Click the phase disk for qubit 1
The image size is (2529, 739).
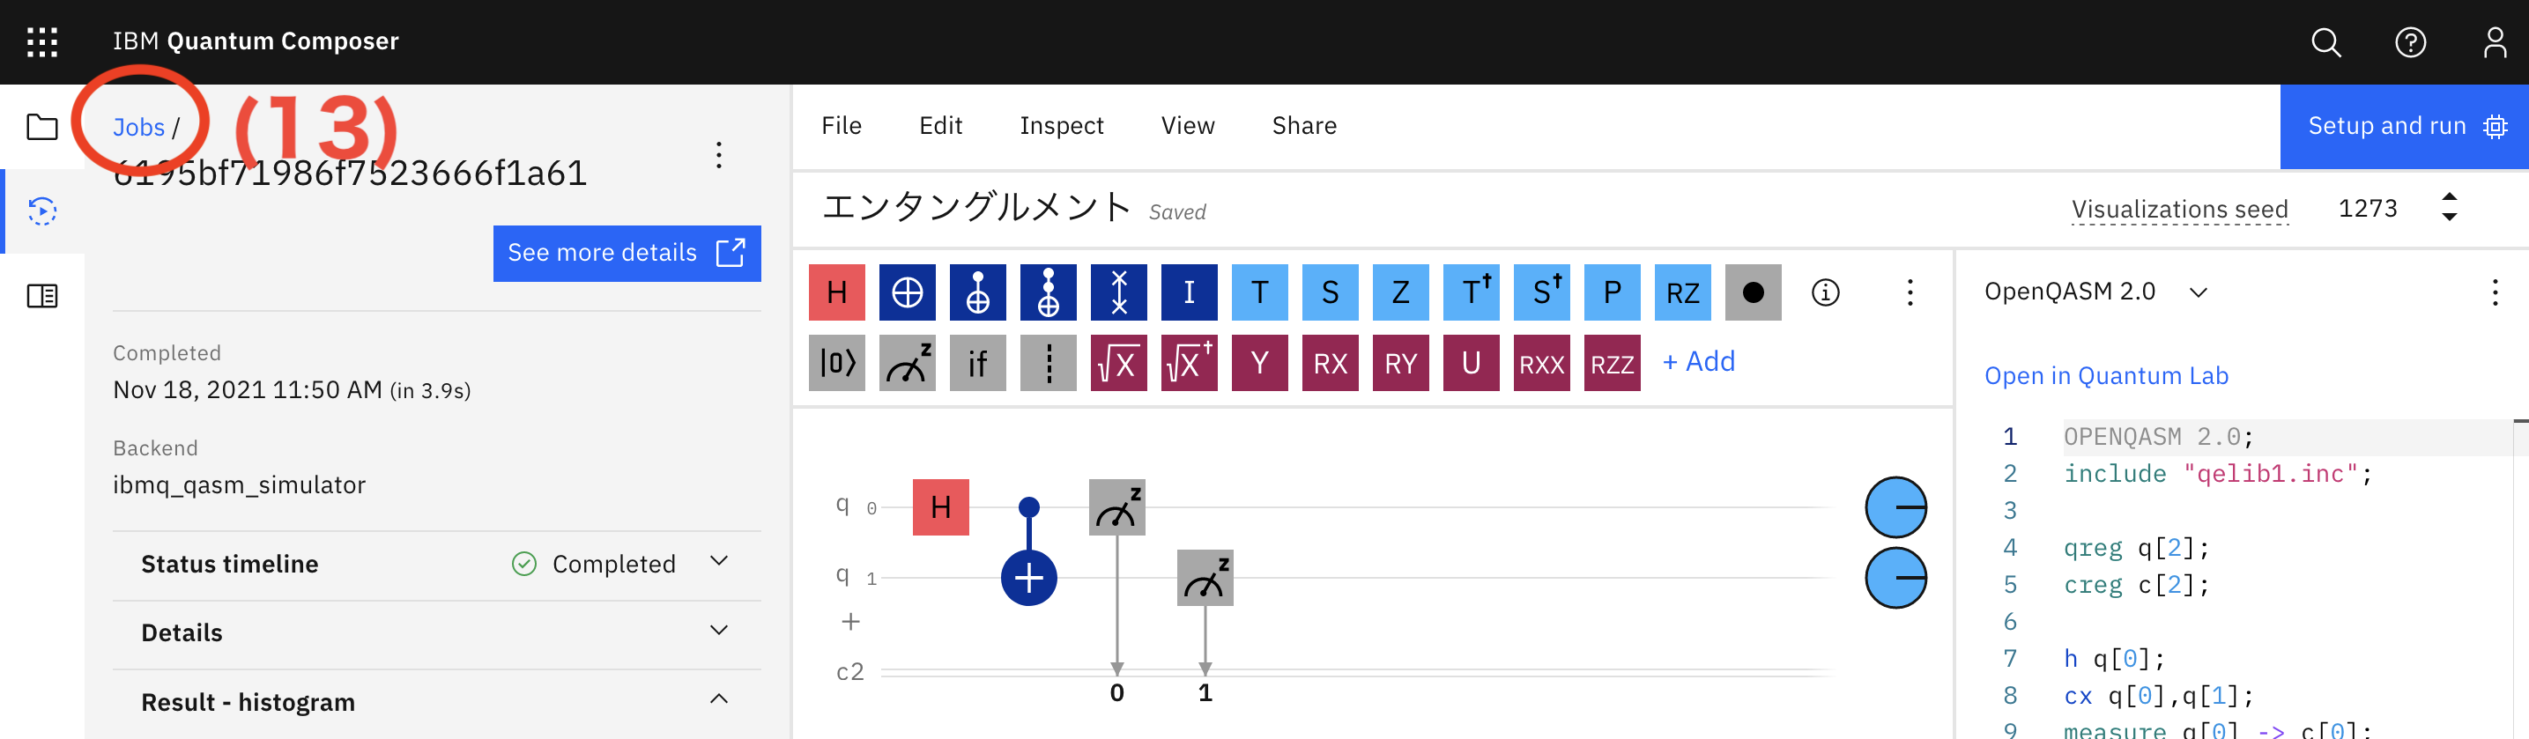[1895, 578]
